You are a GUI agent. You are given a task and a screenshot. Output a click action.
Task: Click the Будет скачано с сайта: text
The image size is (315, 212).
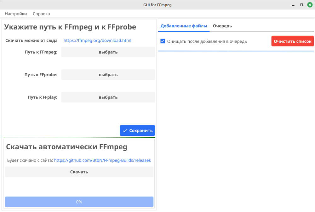click(30, 160)
